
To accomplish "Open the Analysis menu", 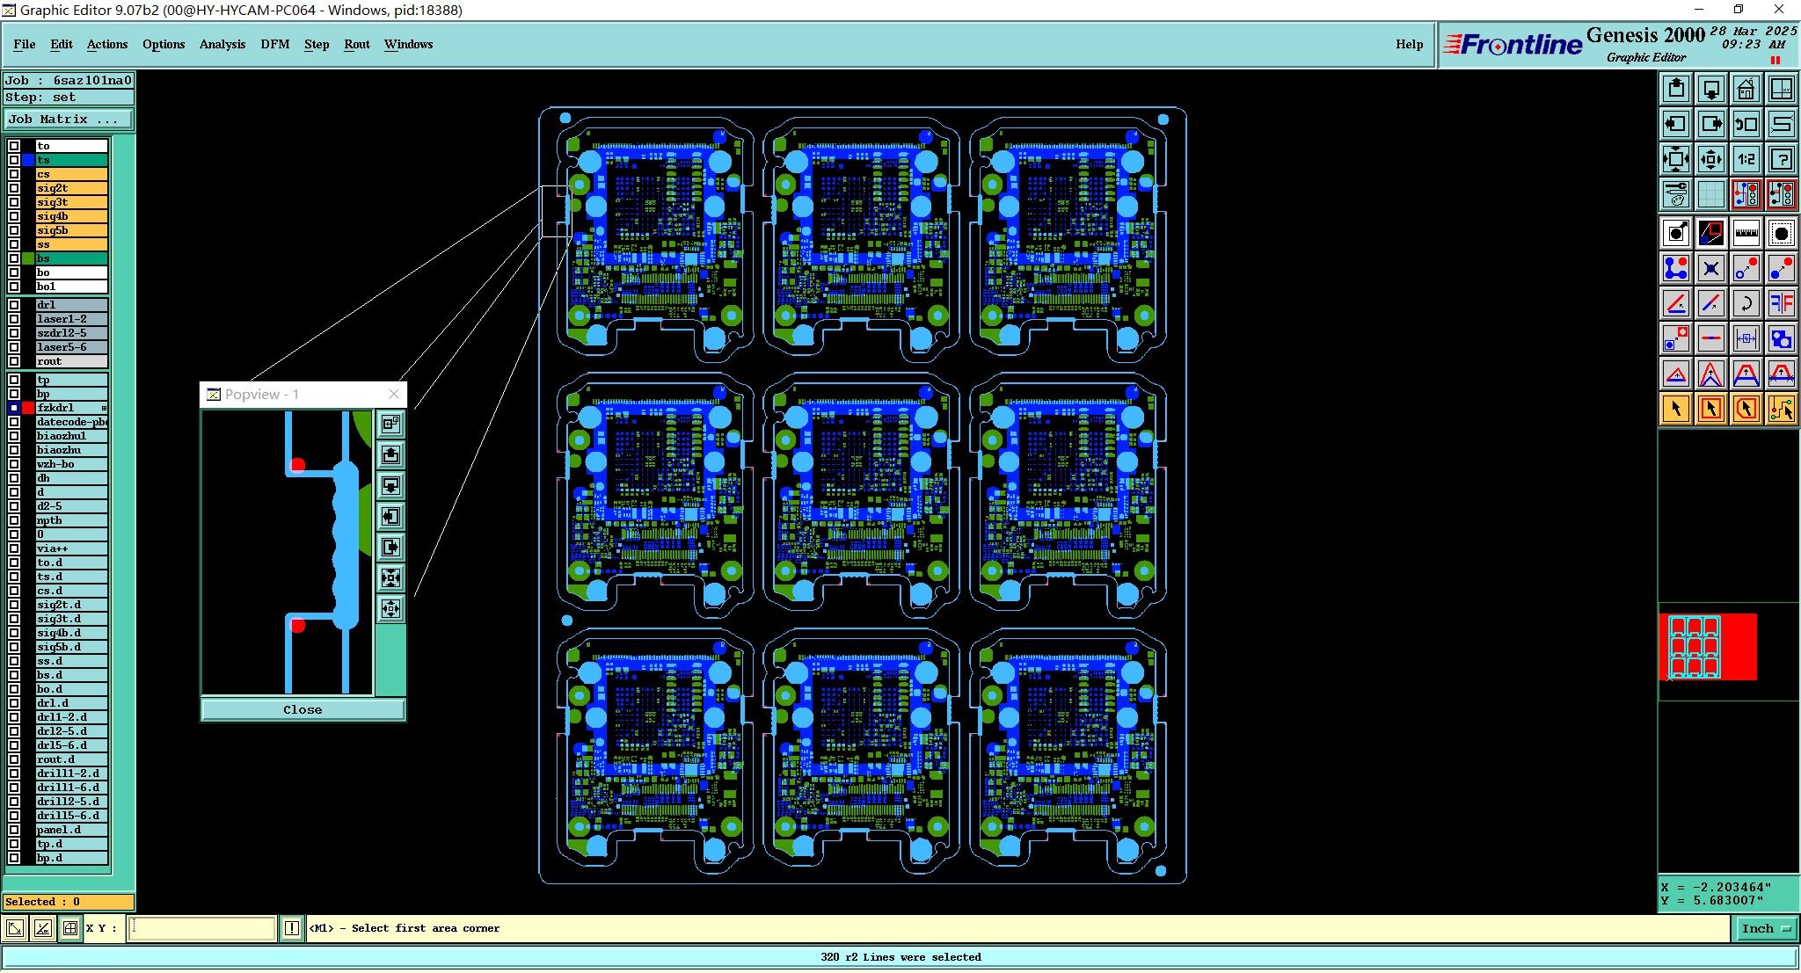I will (x=222, y=44).
